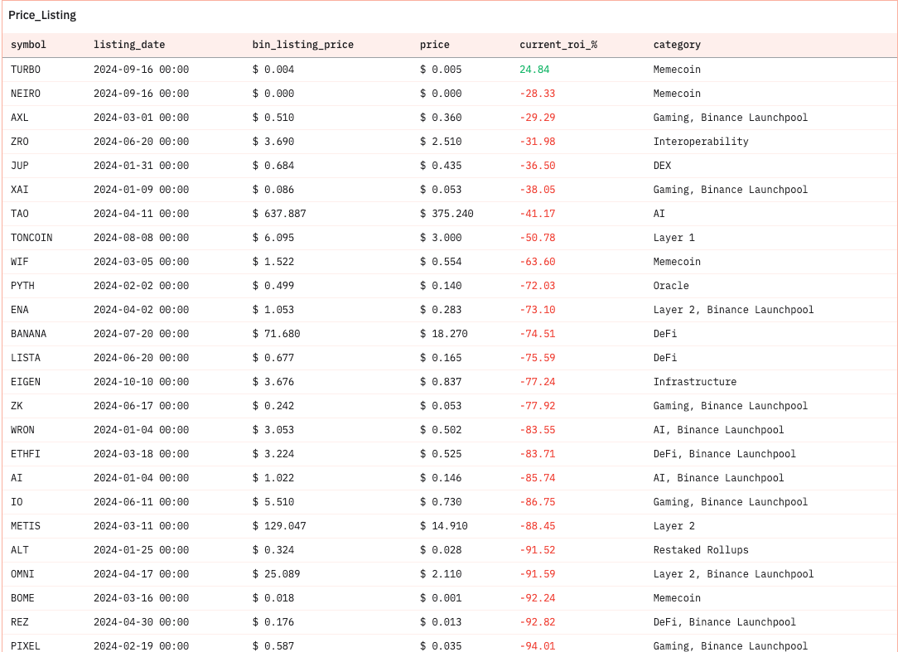
Task: Select the IO symbol cell
Action: tap(17, 503)
